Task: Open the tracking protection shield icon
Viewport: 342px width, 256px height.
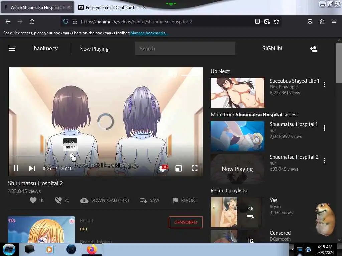Action: 66,22
